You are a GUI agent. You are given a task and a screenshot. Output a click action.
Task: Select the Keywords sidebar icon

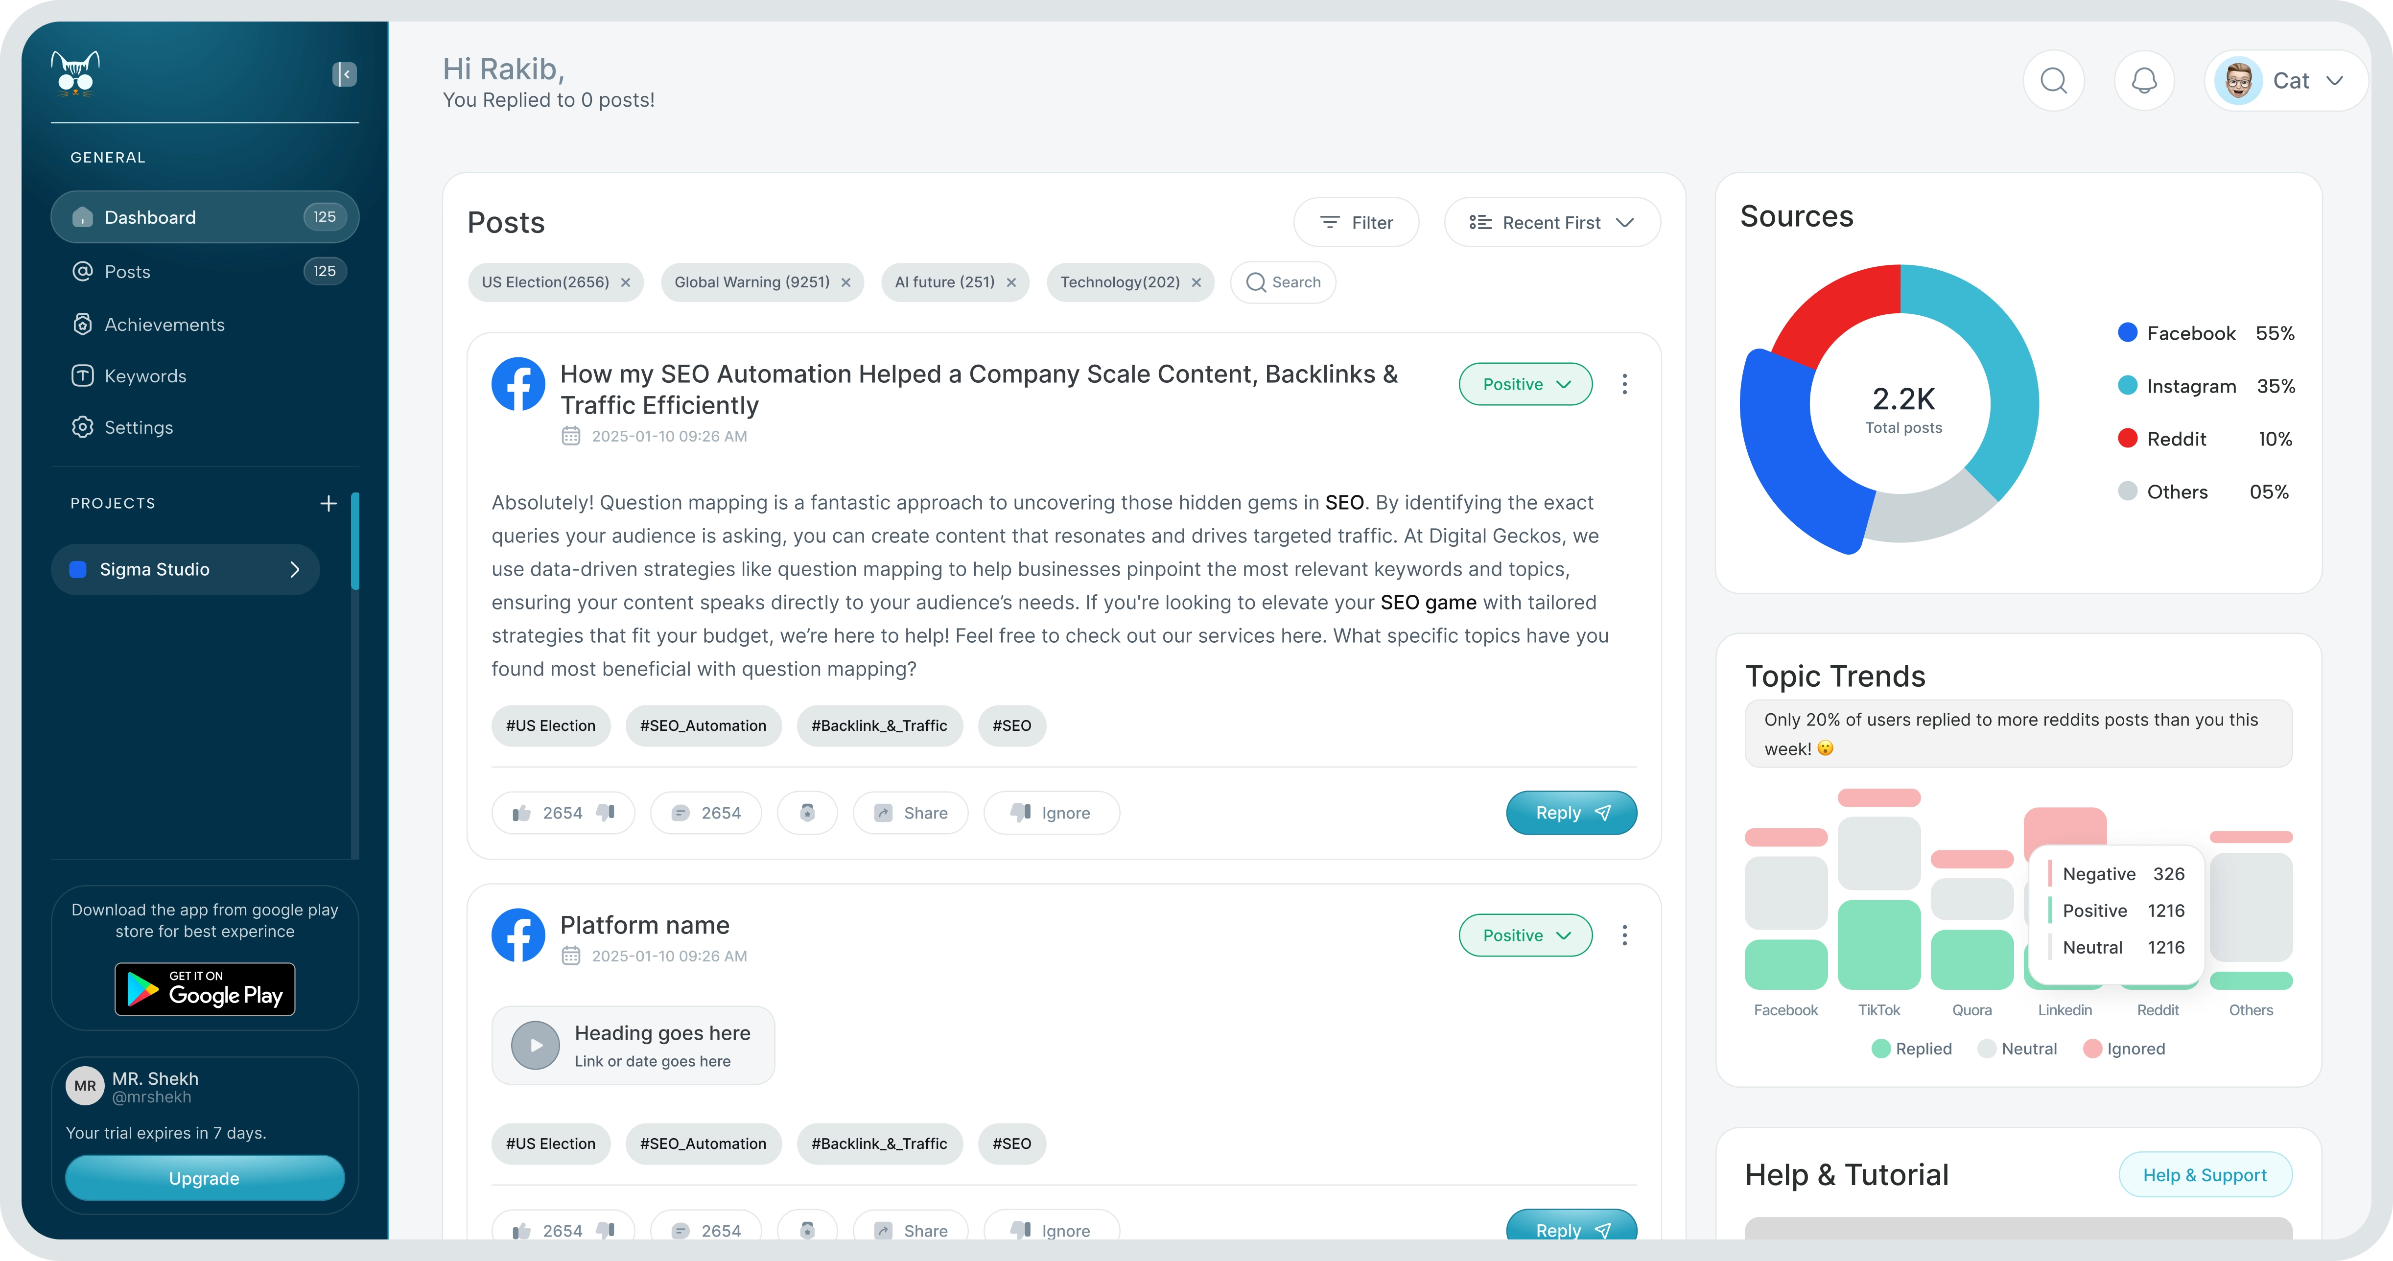(82, 375)
